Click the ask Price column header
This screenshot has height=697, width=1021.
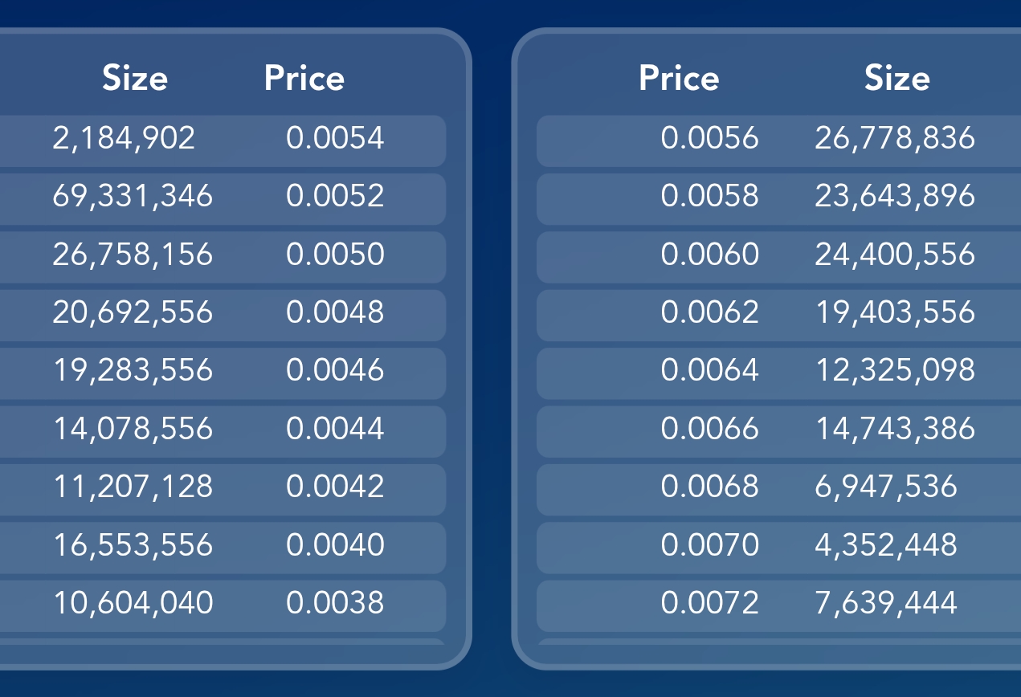[x=679, y=79]
